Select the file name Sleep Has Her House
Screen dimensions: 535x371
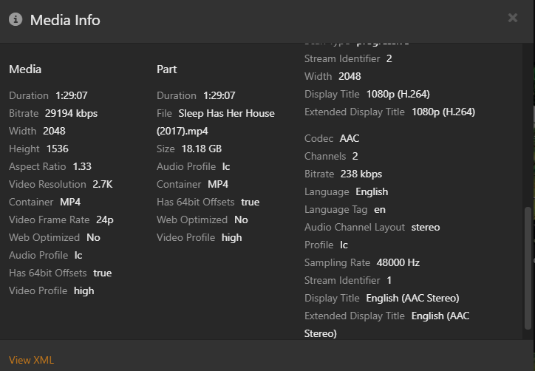(226, 113)
